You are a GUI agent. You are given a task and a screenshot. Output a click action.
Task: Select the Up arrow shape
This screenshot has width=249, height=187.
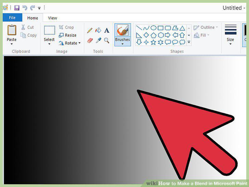pos(182,35)
